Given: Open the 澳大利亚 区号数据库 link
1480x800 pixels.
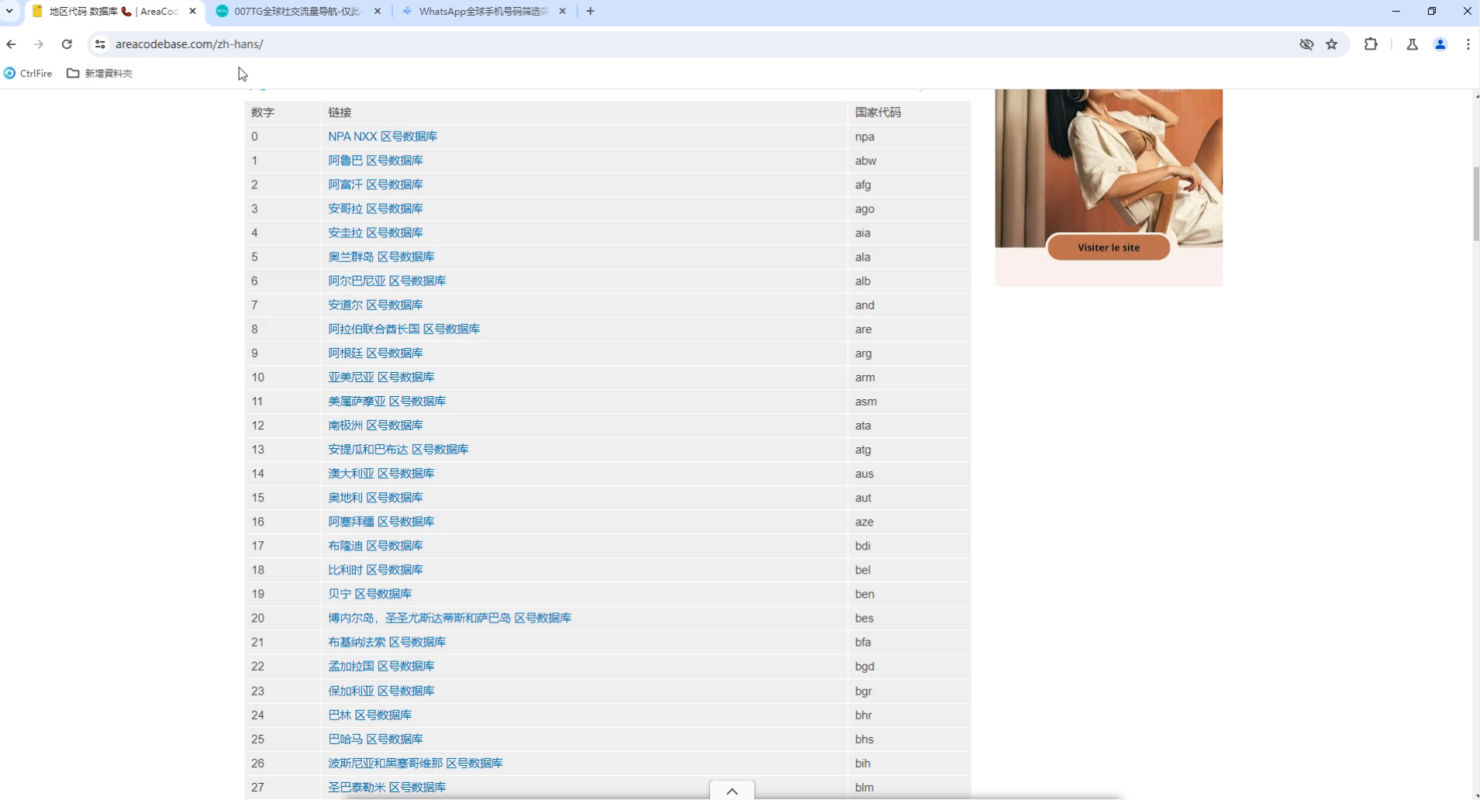Looking at the screenshot, I should pyautogui.click(x=381, y=474).
